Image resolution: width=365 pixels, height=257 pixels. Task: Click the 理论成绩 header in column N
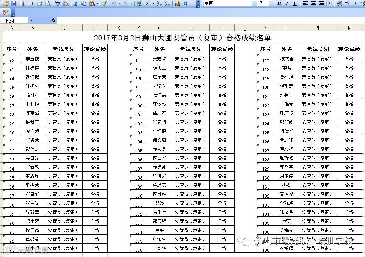click(349, 49)
